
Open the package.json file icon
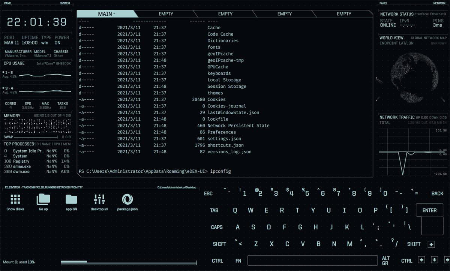(127, 199)
